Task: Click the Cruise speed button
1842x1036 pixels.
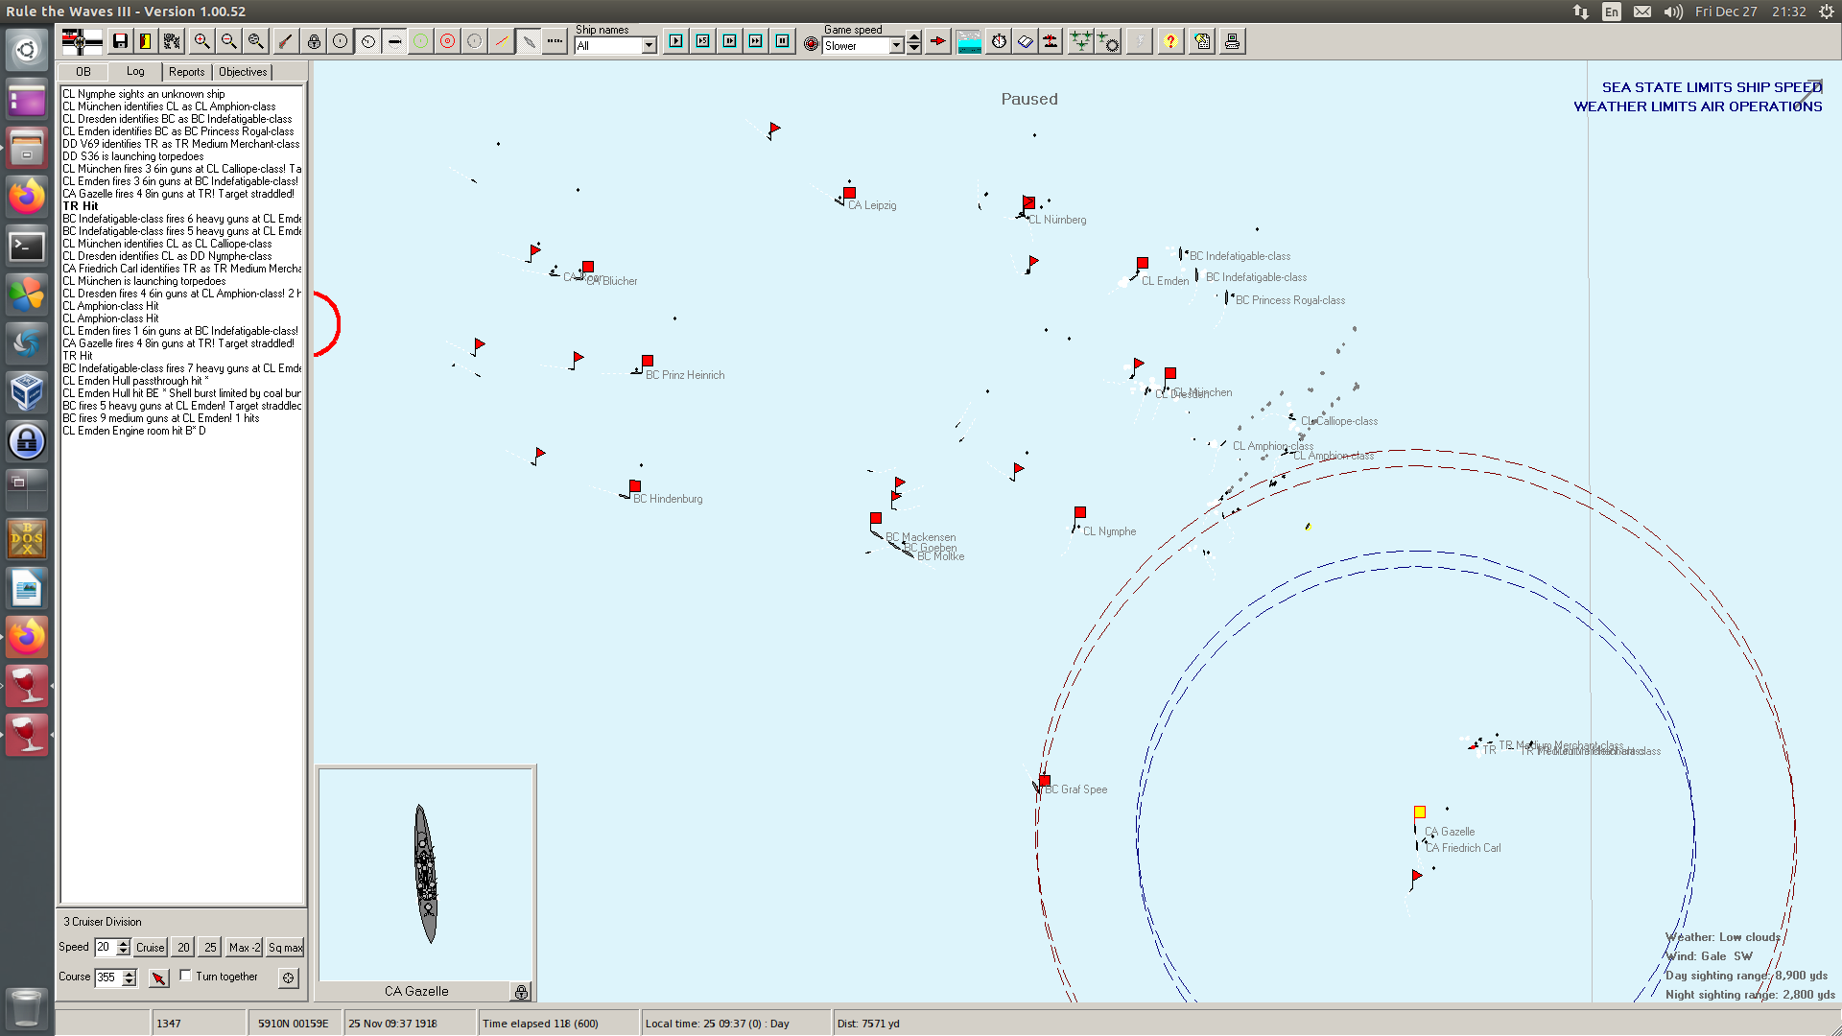Action: pyautogui.click(x=150, y=947)
